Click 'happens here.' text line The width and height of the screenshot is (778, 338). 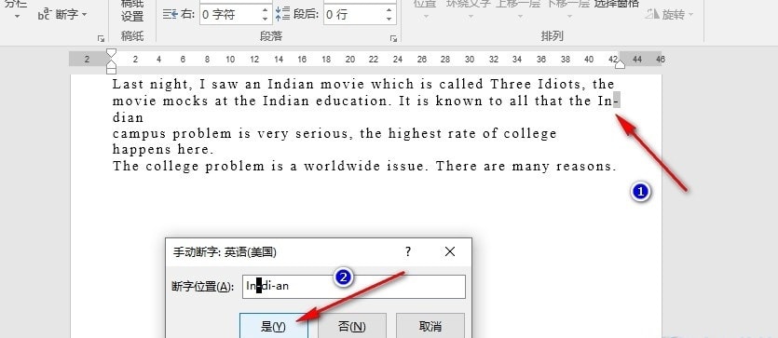pos(163,150)
